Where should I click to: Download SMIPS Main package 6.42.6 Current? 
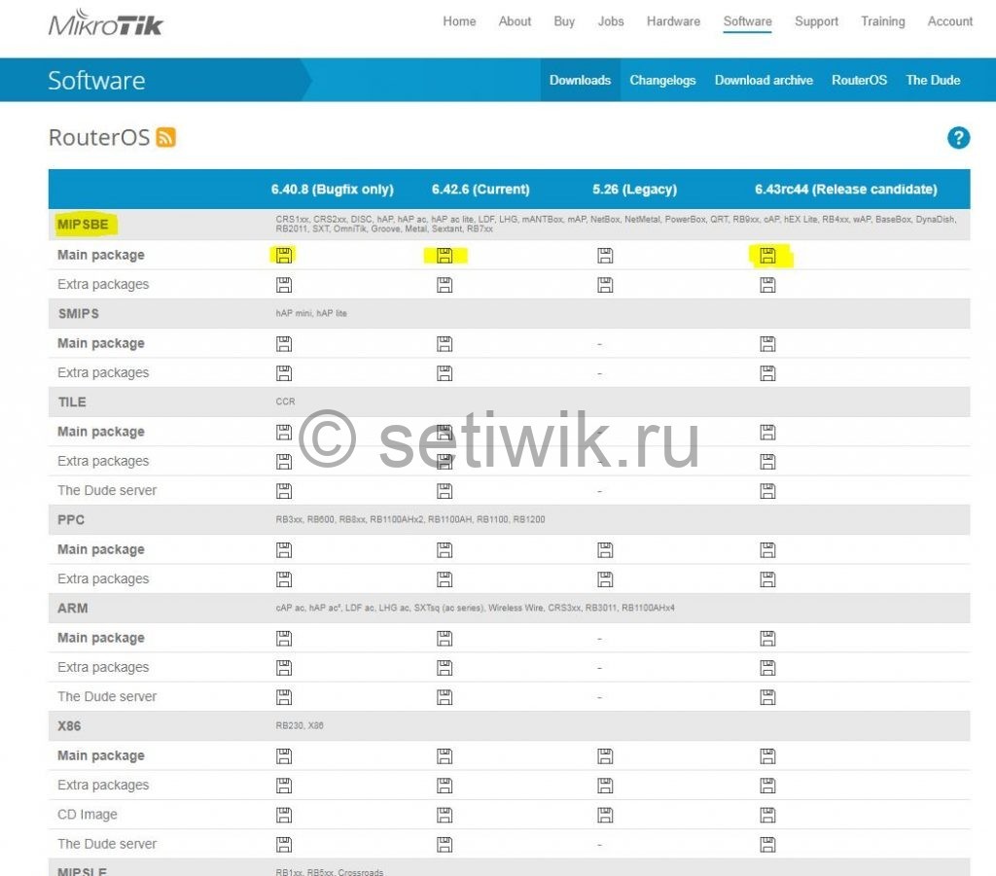tap(445, 344)
